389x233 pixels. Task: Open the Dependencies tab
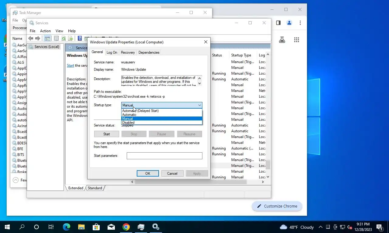pyautogui.click(x=149, y=52)
